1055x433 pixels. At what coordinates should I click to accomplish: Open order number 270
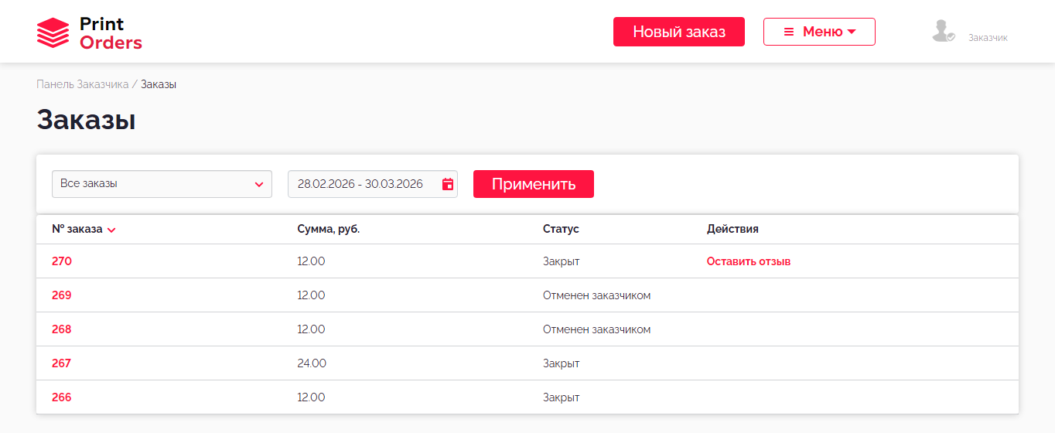tap(62, 261)
